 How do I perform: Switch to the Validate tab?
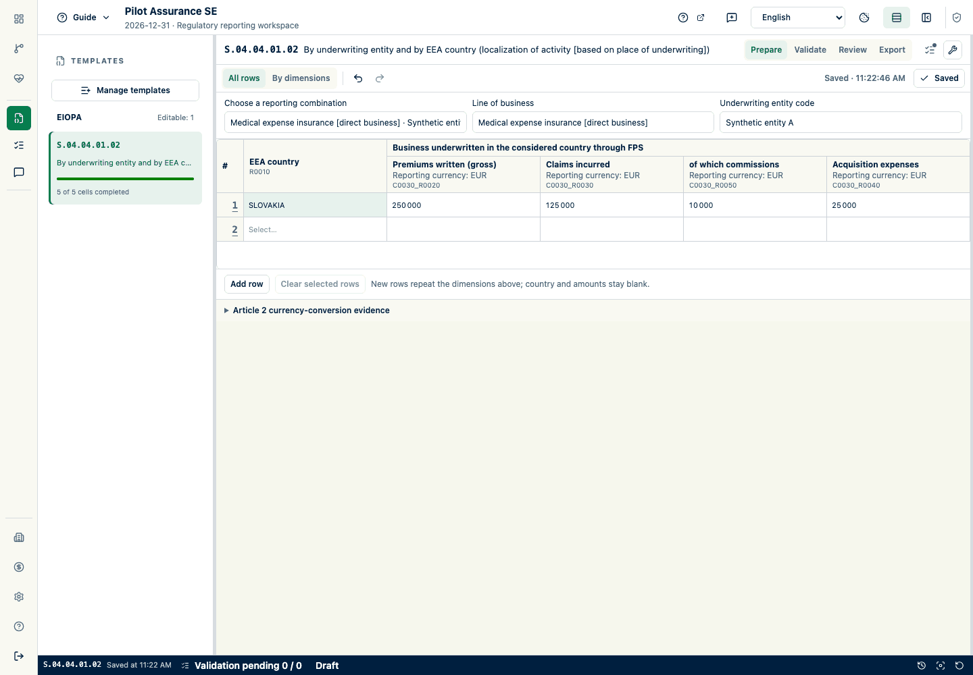tap(810, 50)
